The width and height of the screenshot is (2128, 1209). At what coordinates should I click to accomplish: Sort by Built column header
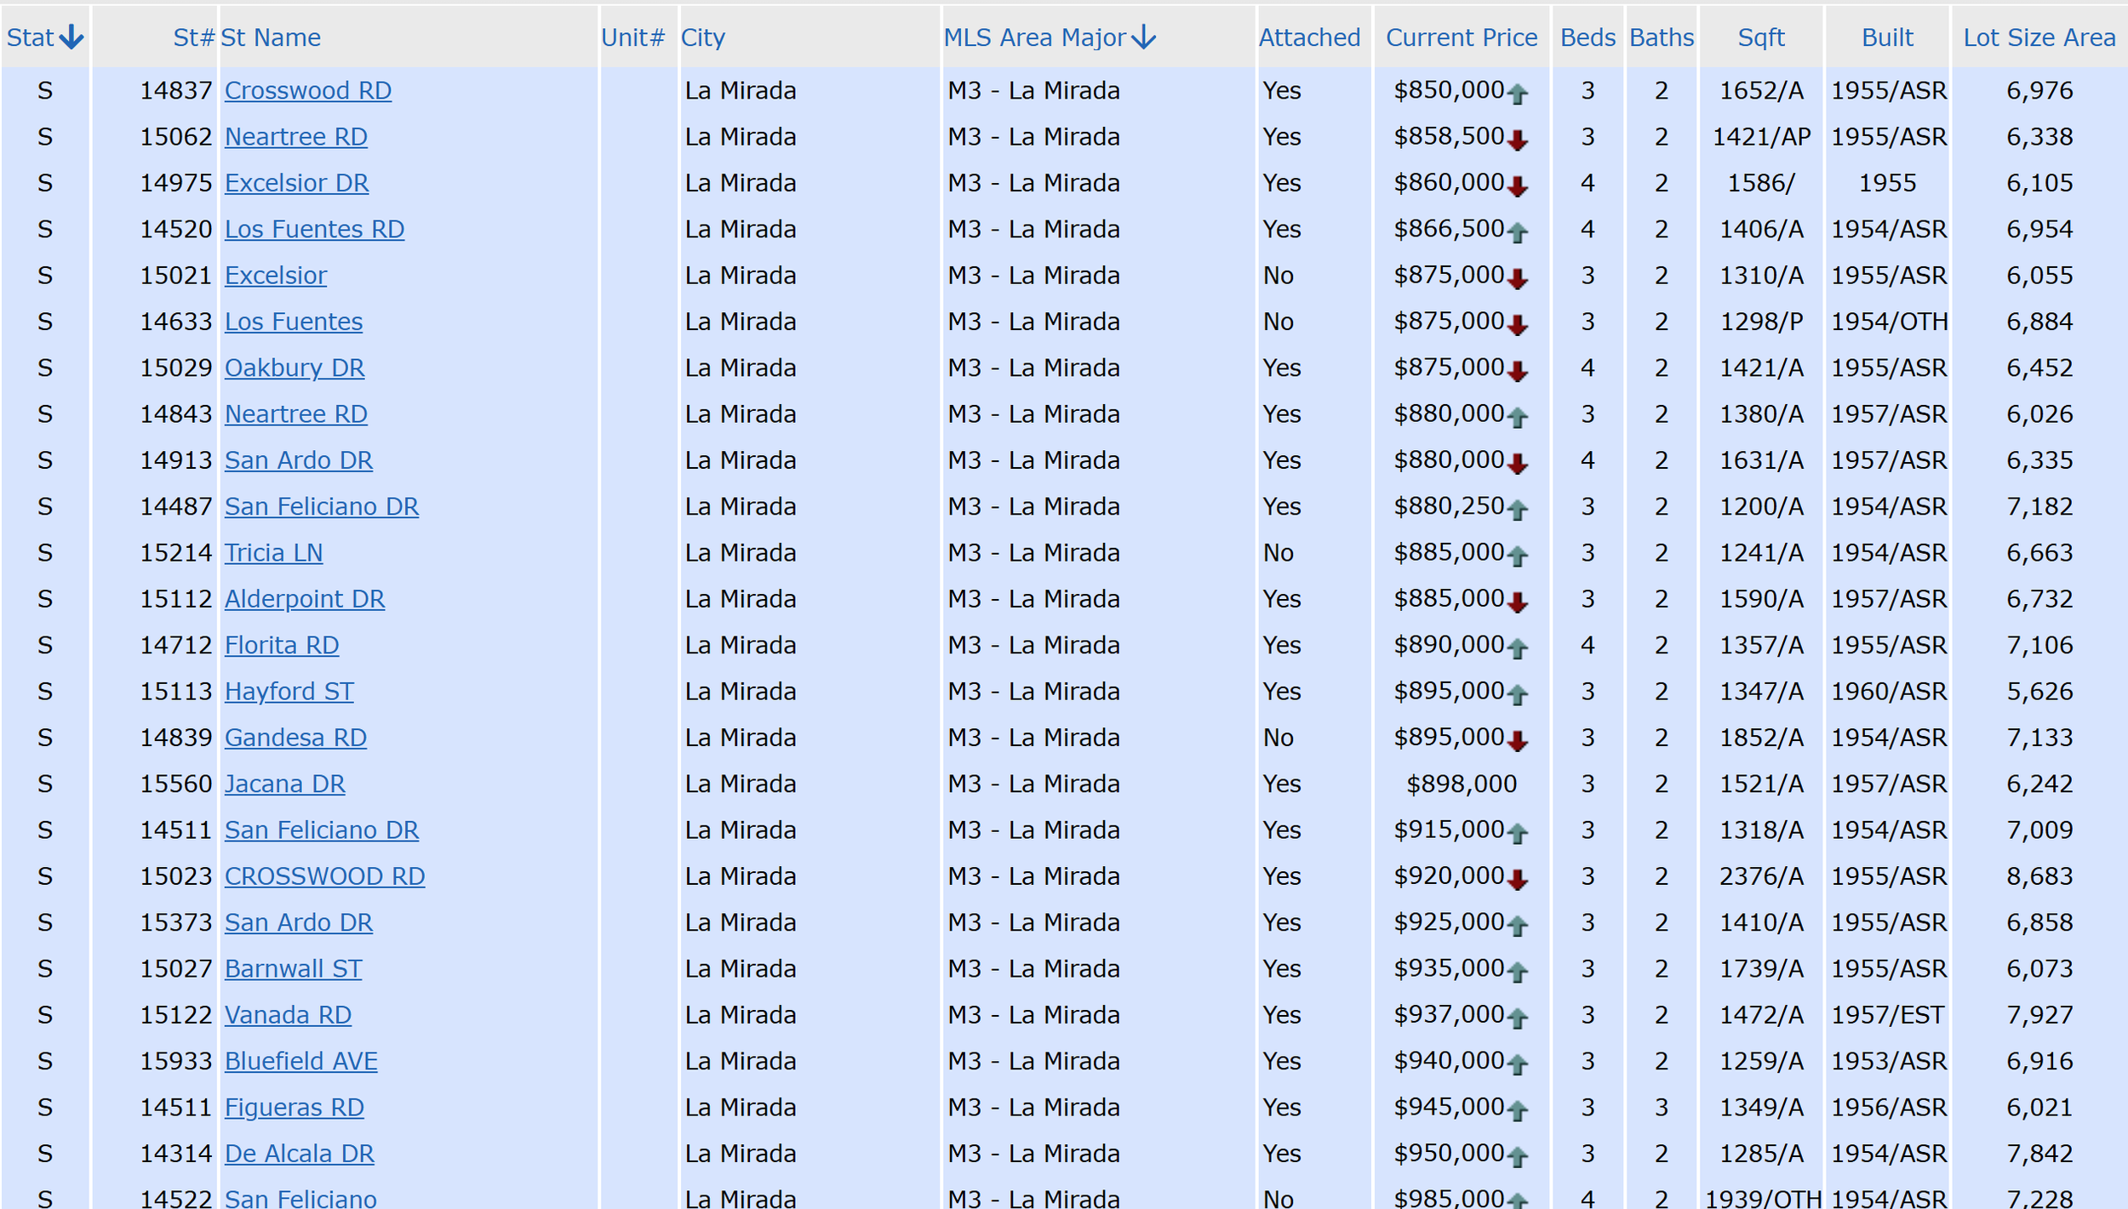pos(1886,37)
